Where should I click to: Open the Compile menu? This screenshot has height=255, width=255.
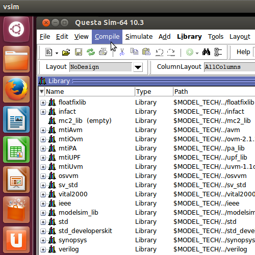pos(107,37)
